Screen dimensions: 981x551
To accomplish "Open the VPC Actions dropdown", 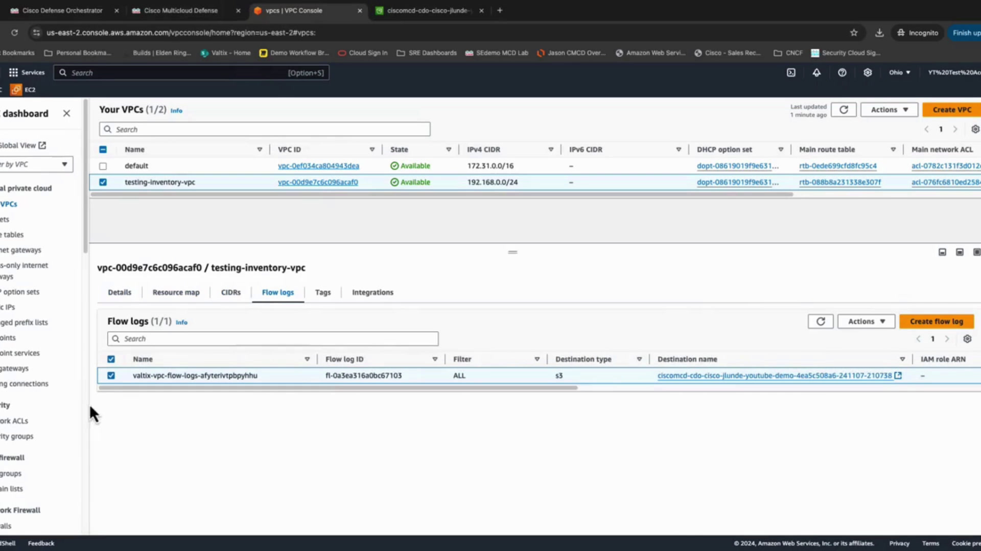I will [889, 110].
